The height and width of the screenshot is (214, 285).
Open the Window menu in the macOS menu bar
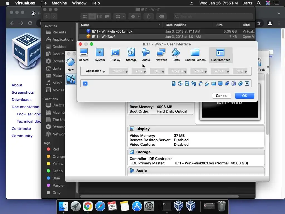coord(79,3)
